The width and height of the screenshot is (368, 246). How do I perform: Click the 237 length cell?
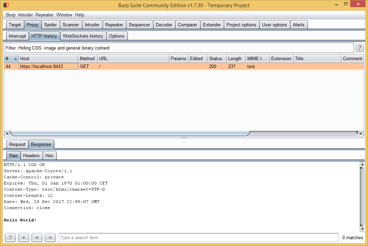click(236, 66)
